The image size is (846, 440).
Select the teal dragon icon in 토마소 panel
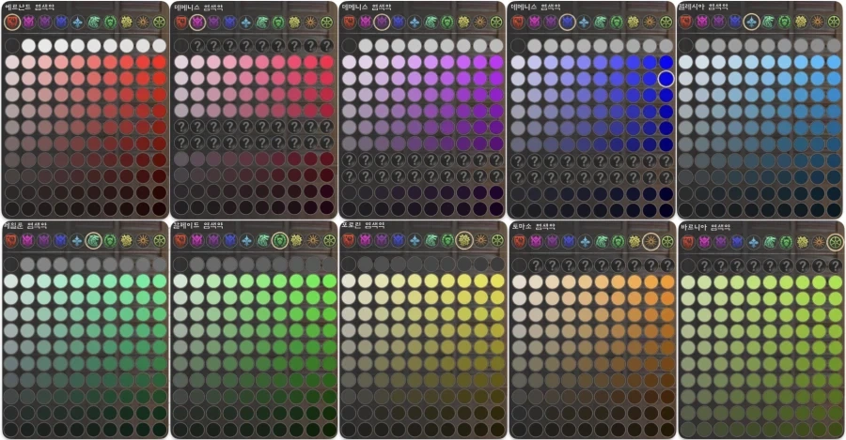[602, 241]
